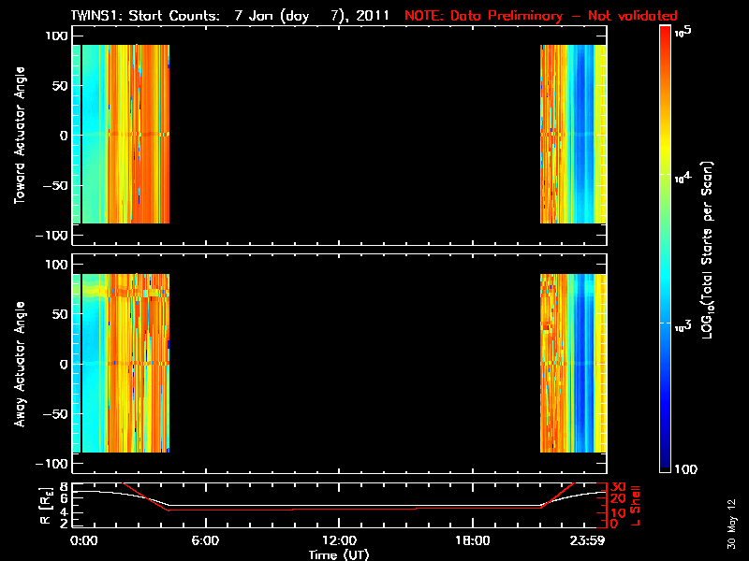The image size is (749, 561).
Task: Select the 12:00 time tick label
Action: click(339, 540)
